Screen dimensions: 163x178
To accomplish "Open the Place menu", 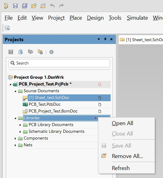I will tap(76, 18).
